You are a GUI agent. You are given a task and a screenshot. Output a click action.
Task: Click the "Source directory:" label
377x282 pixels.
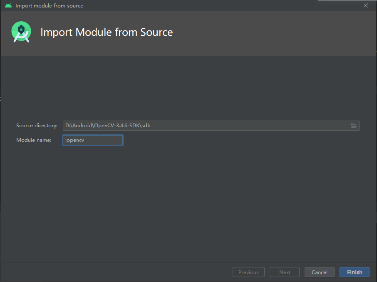click(x=37, y=126)
